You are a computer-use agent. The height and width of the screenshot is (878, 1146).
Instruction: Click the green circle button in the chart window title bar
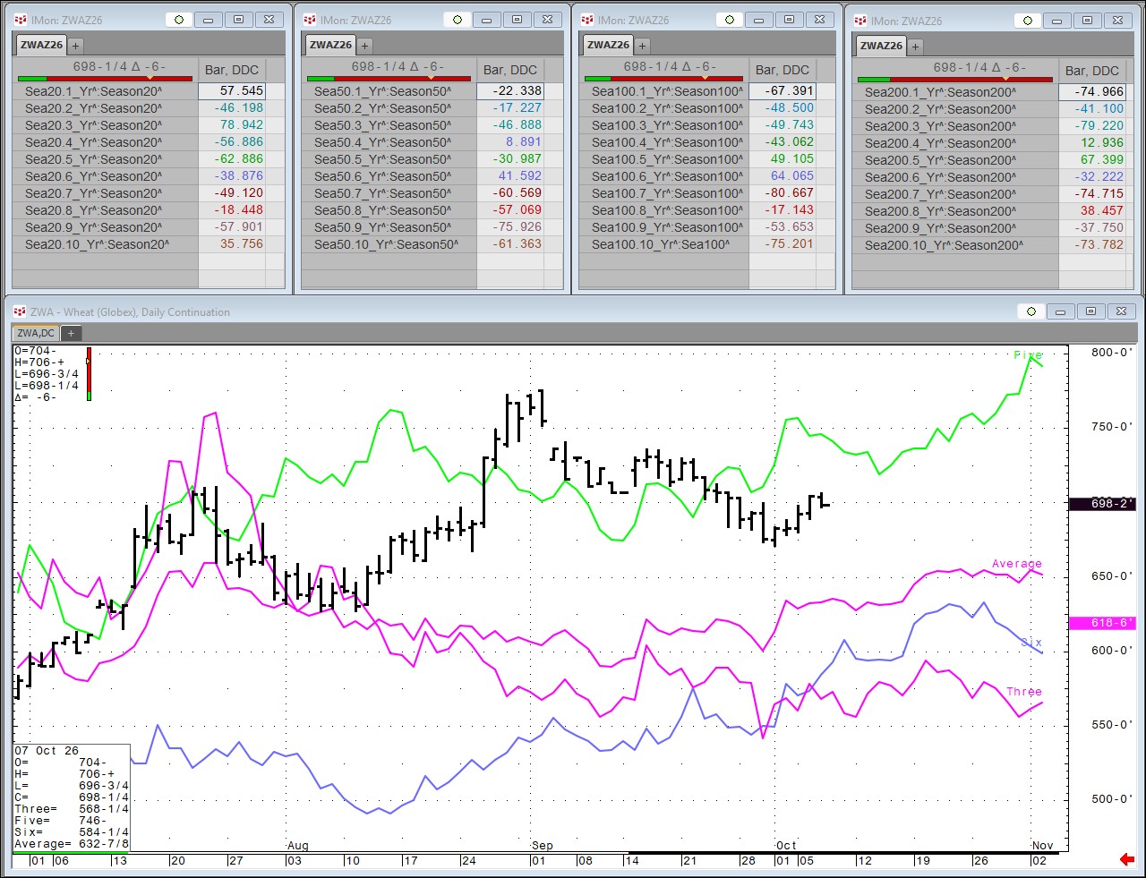[1031, 311]
